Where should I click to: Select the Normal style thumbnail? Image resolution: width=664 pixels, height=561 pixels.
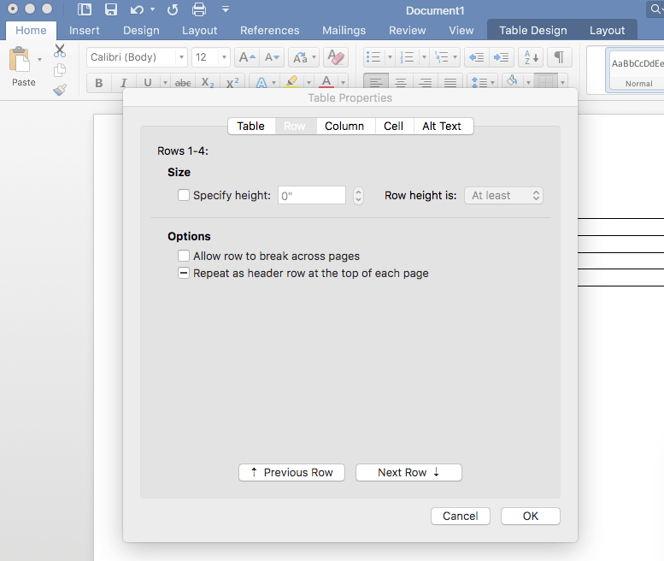pyautogui.click(x=638, y=70)
